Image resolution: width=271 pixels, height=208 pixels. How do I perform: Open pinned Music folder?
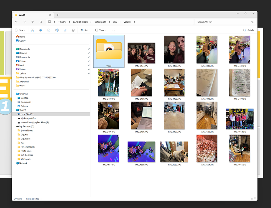20,65
